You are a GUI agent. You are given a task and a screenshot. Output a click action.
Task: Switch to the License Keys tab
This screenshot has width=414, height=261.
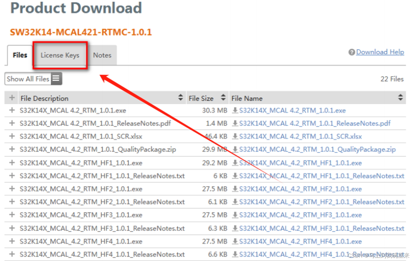60,55
